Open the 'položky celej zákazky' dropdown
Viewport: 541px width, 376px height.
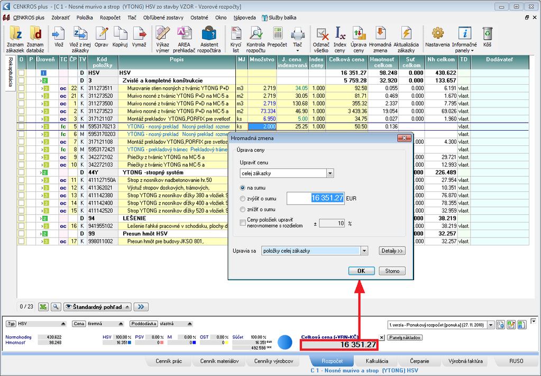click(x=364, y=251)
